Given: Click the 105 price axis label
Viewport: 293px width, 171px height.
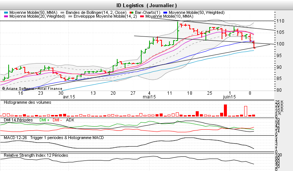Looking at the screenshot, I should (281, 32).
